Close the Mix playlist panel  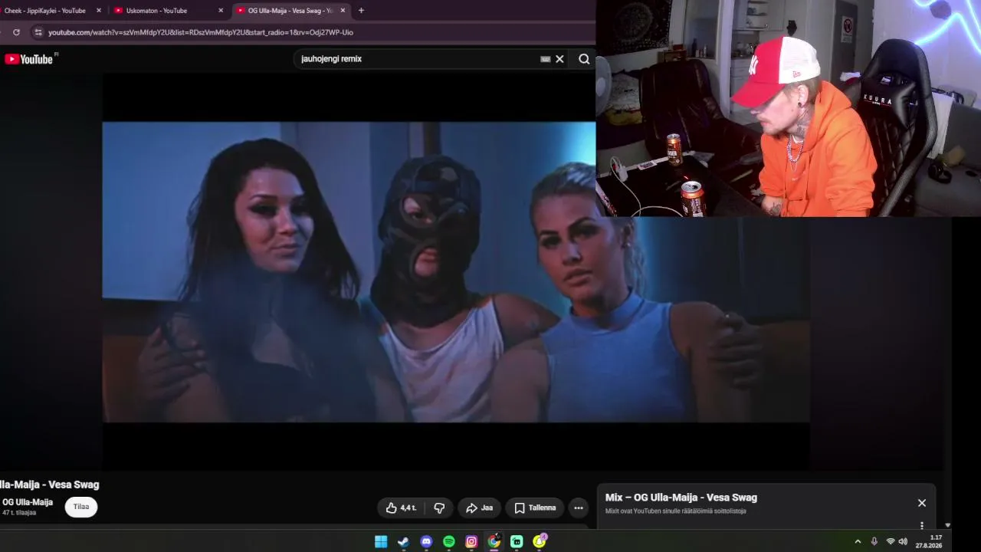click(x=922, y=503)
